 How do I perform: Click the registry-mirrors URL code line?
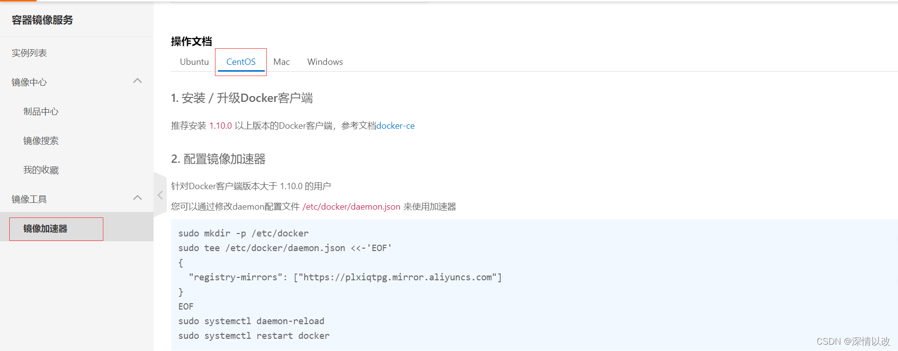click(x=345, y=277)
